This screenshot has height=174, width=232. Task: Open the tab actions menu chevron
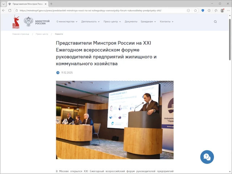(4, 4)
